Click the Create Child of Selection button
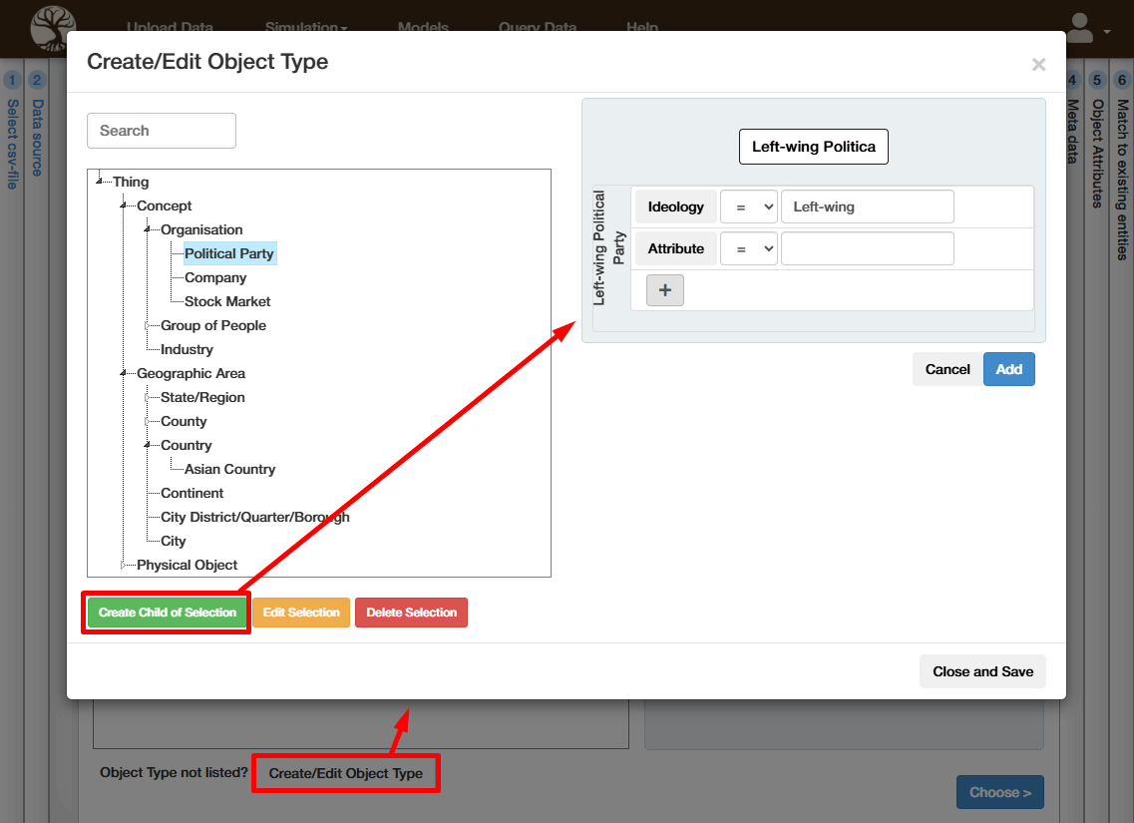Image resolution: width=1134 pixels, height=823 pixels. (168, 613)
